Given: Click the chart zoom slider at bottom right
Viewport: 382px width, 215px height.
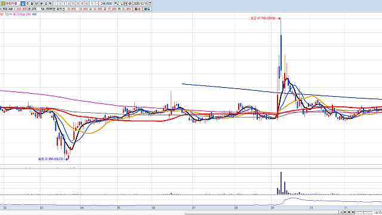Looking at the screenshot, I should tap(365, 213).
